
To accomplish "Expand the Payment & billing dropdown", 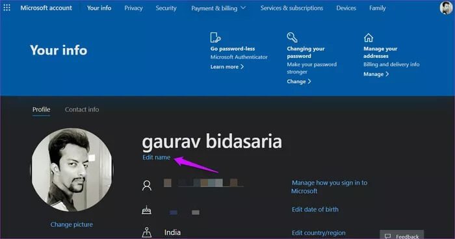I will tap(218, 8).
